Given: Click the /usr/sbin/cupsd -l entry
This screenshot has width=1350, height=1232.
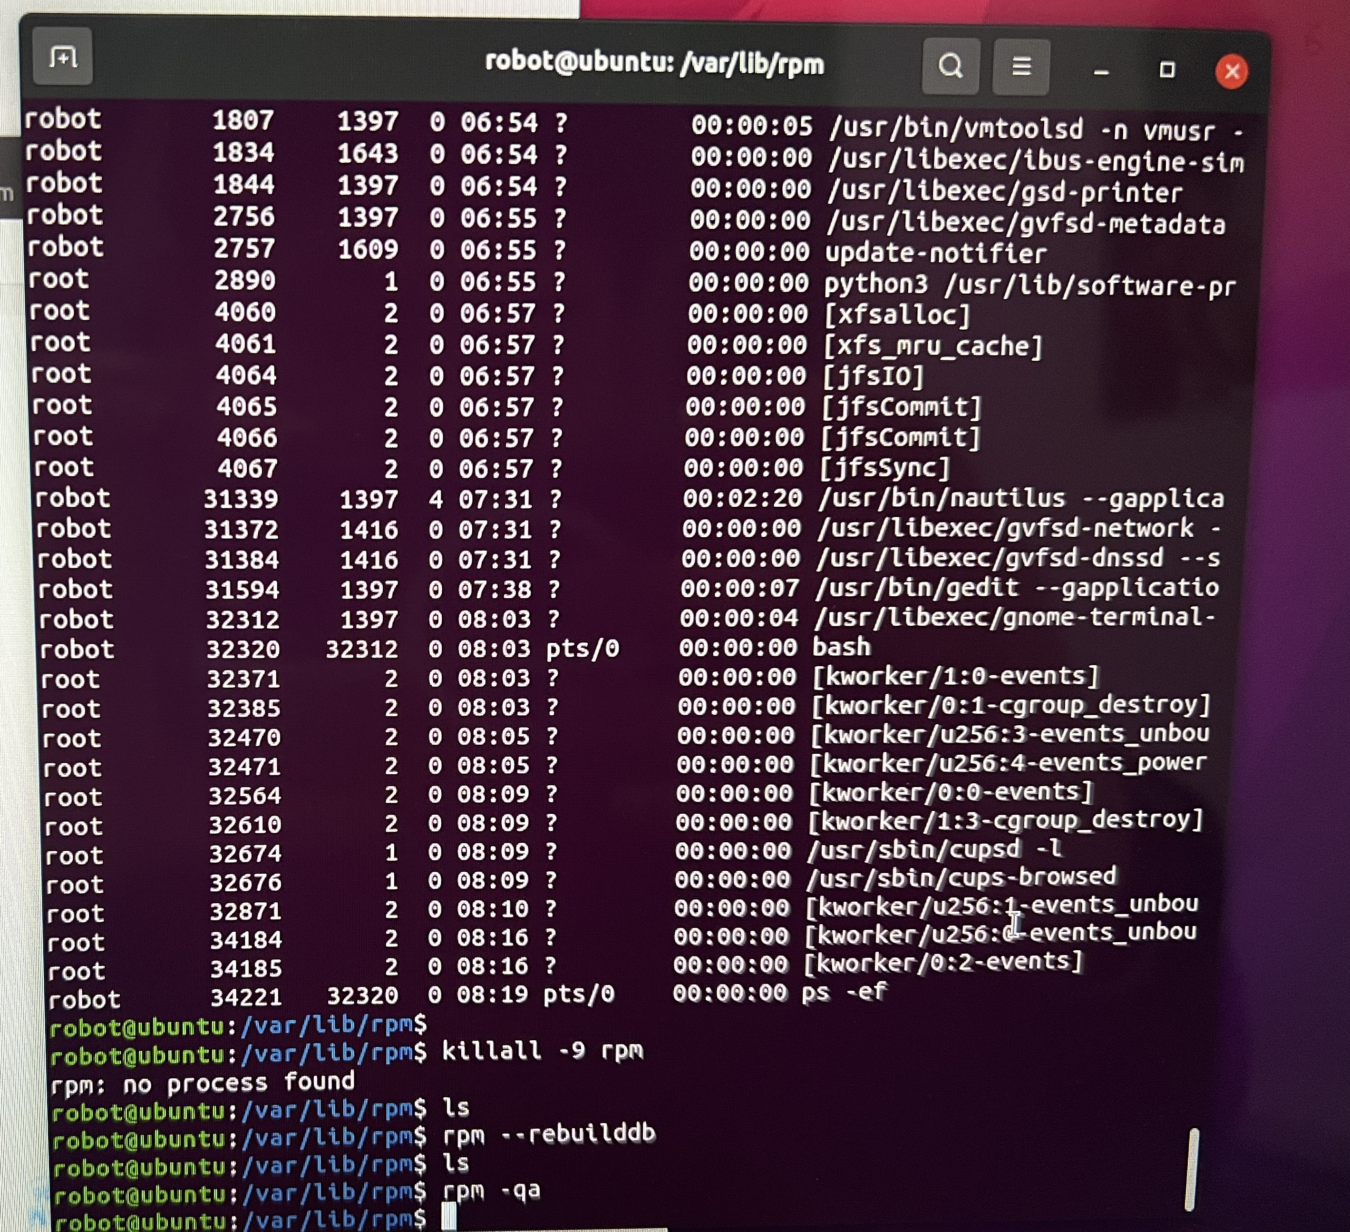Looking at the screenshot, I should [x=935, y=850].
